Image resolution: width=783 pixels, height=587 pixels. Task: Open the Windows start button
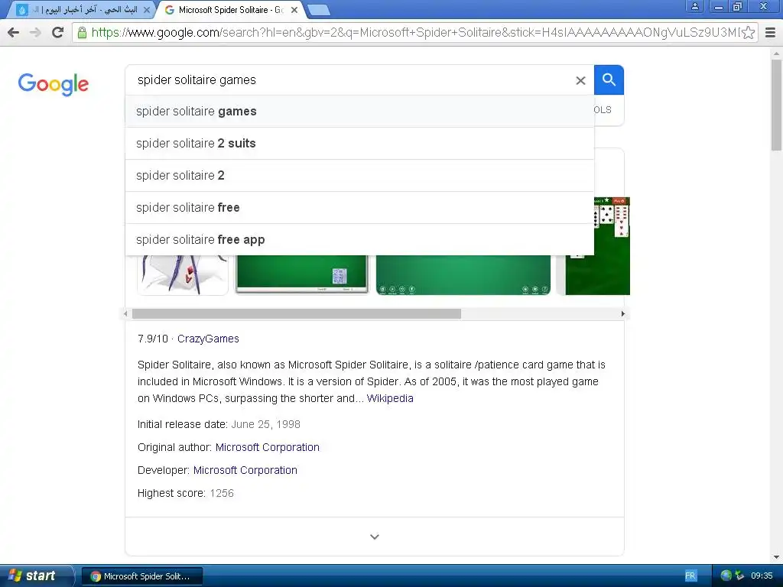[36, 576]
